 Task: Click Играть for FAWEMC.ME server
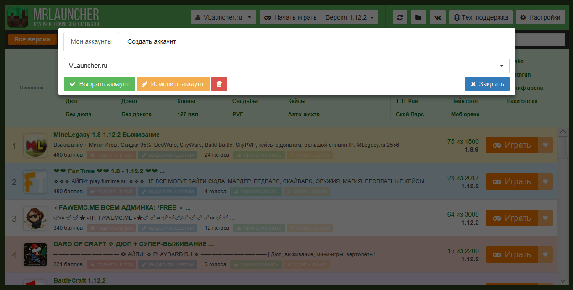512,218
